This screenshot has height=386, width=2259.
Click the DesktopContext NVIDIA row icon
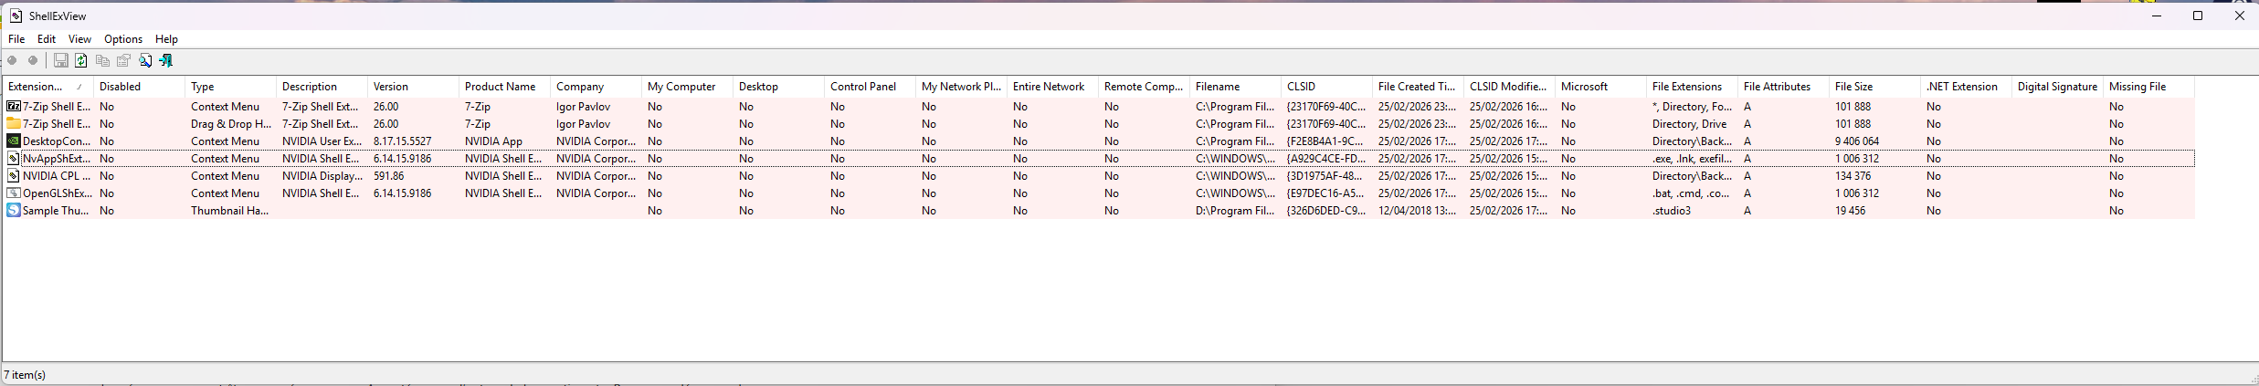14,141
